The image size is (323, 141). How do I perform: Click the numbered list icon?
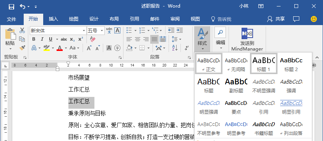[x=142, y=30]
